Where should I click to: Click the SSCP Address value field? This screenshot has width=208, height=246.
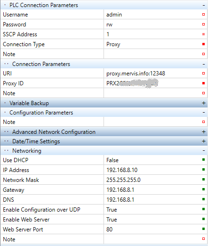click(155, 34)
